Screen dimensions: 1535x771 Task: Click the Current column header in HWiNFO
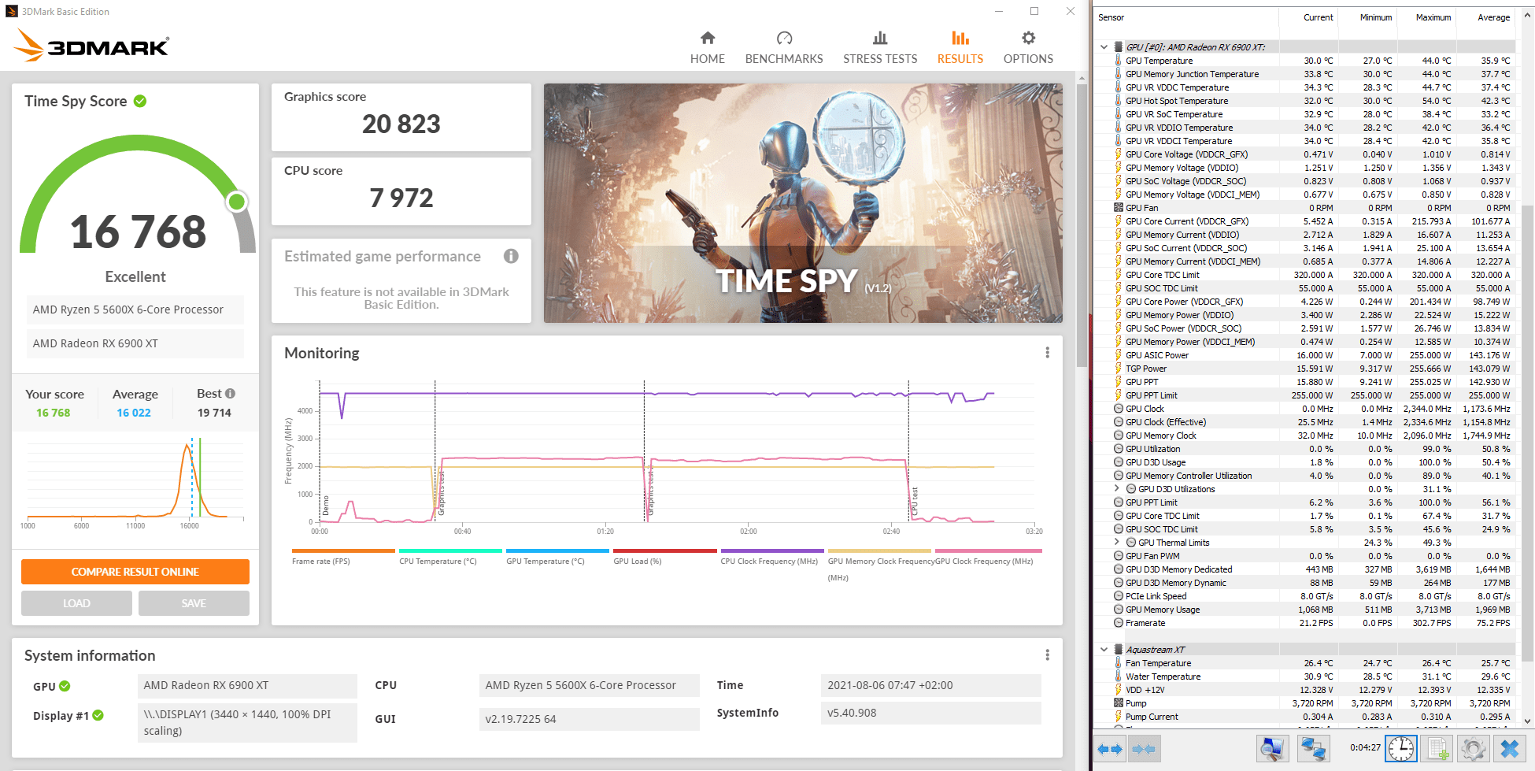(1309, 17)
